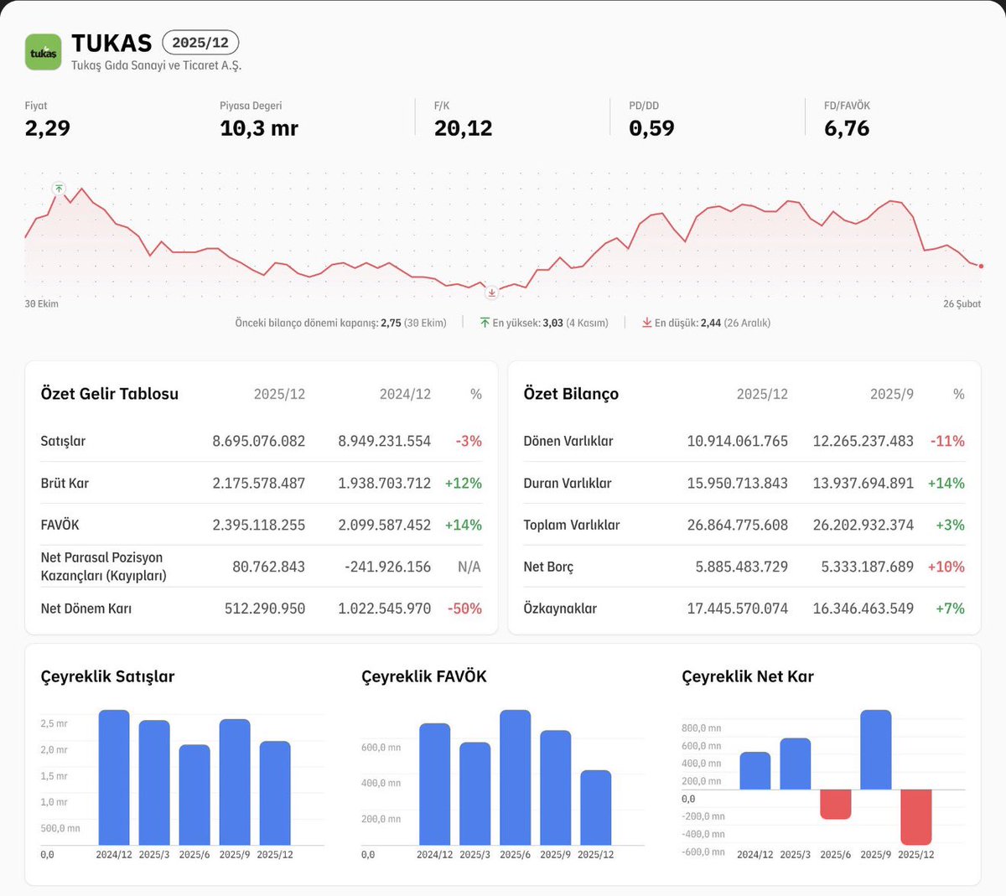Click the 2025/9 column header in Özet Bilanço
The width and height of the screenshot is (1006, 896).
[892, 394]
